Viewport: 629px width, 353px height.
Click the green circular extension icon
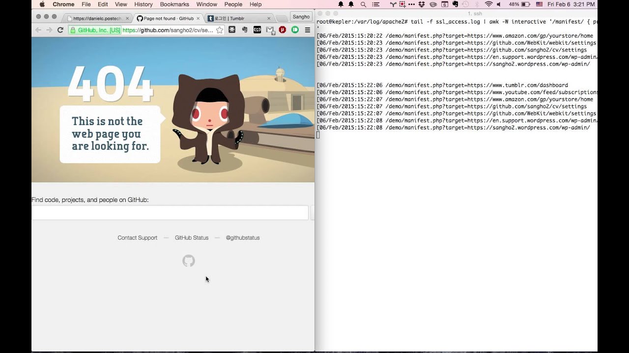pos(295,30)
